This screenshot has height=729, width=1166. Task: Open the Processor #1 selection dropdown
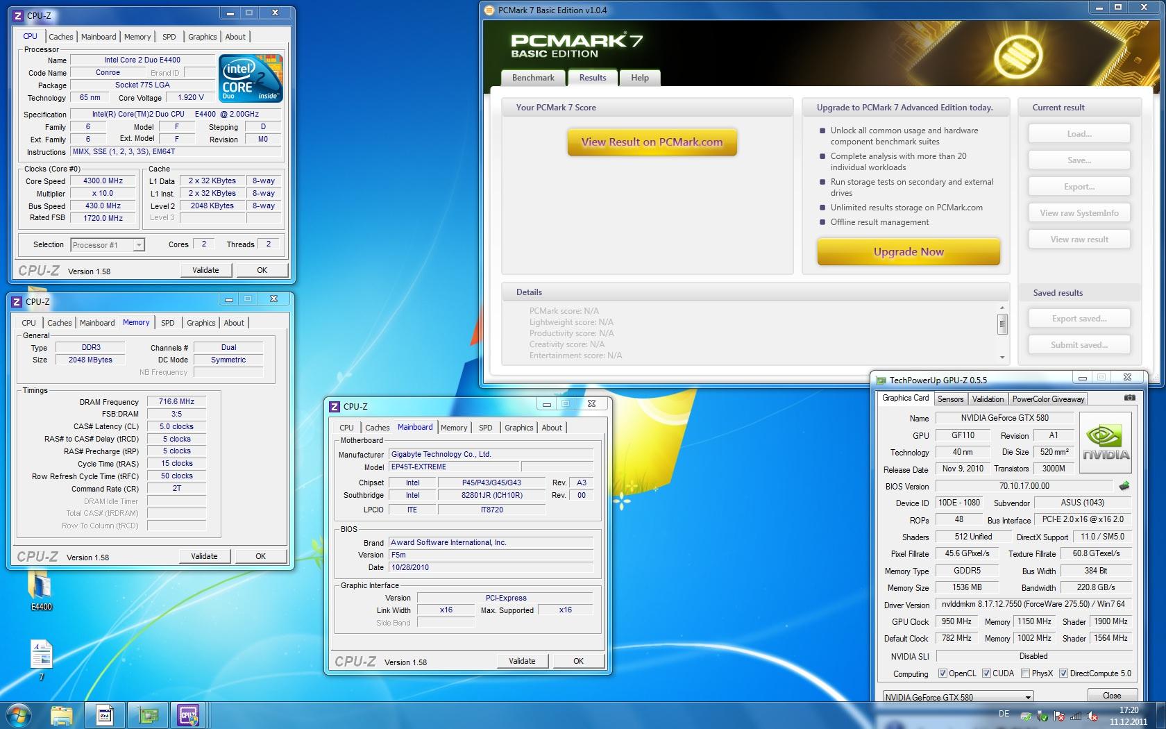[x=108, y=245]
